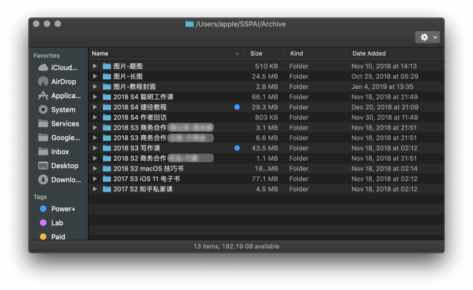This screenshot has height=290, width=473.
Task: Expand the 图片-长图 folder
Action: click(95, 76)
